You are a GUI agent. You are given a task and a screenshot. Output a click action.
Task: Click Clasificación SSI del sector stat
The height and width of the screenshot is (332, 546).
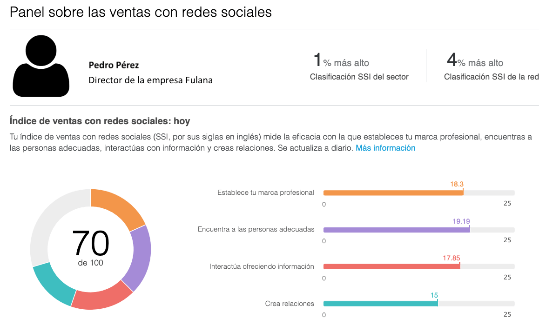point(359,66)
